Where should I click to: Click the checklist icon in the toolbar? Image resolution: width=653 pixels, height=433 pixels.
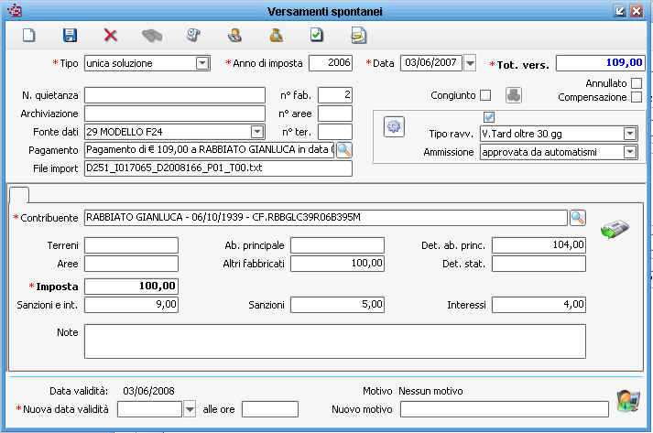click(x=317, y=35)
